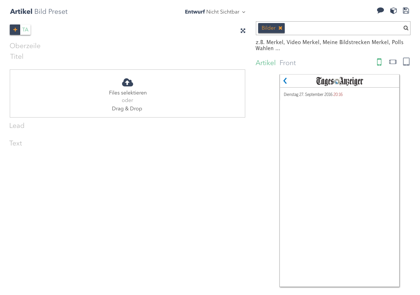This screenshot has height=295, width=420.
Task: Click Files selektieren to choose files
Action: (x=128, y=93)
